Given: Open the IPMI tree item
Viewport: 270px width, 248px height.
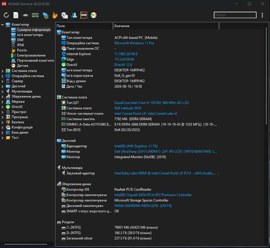Looking at the screenshot, I should (21, 45).
